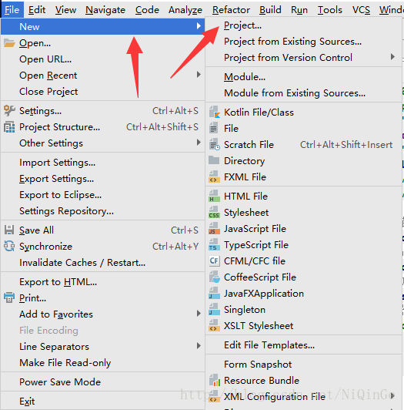
Task: Open the Navigate menu
Action: [x=105, y=10]
